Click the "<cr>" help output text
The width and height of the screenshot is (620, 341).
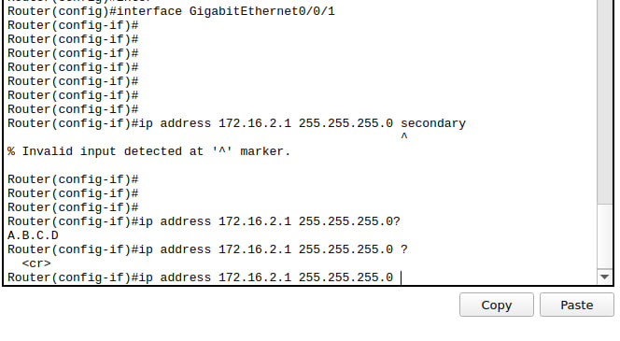pos(36,263)
